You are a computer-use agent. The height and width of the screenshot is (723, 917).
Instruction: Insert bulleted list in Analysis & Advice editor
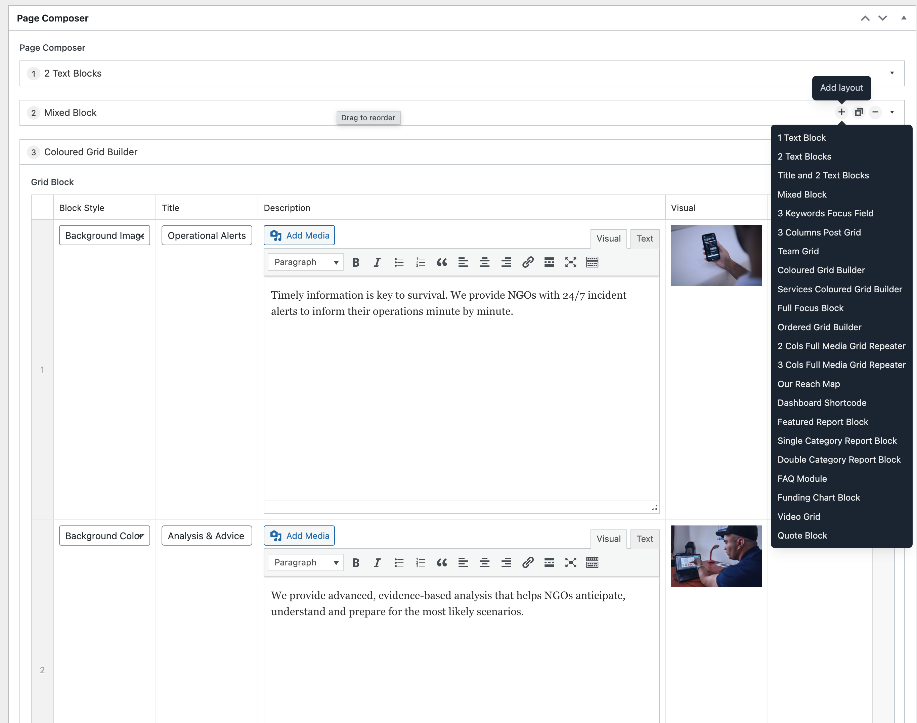pyautogui.click(x=399, y=562)
